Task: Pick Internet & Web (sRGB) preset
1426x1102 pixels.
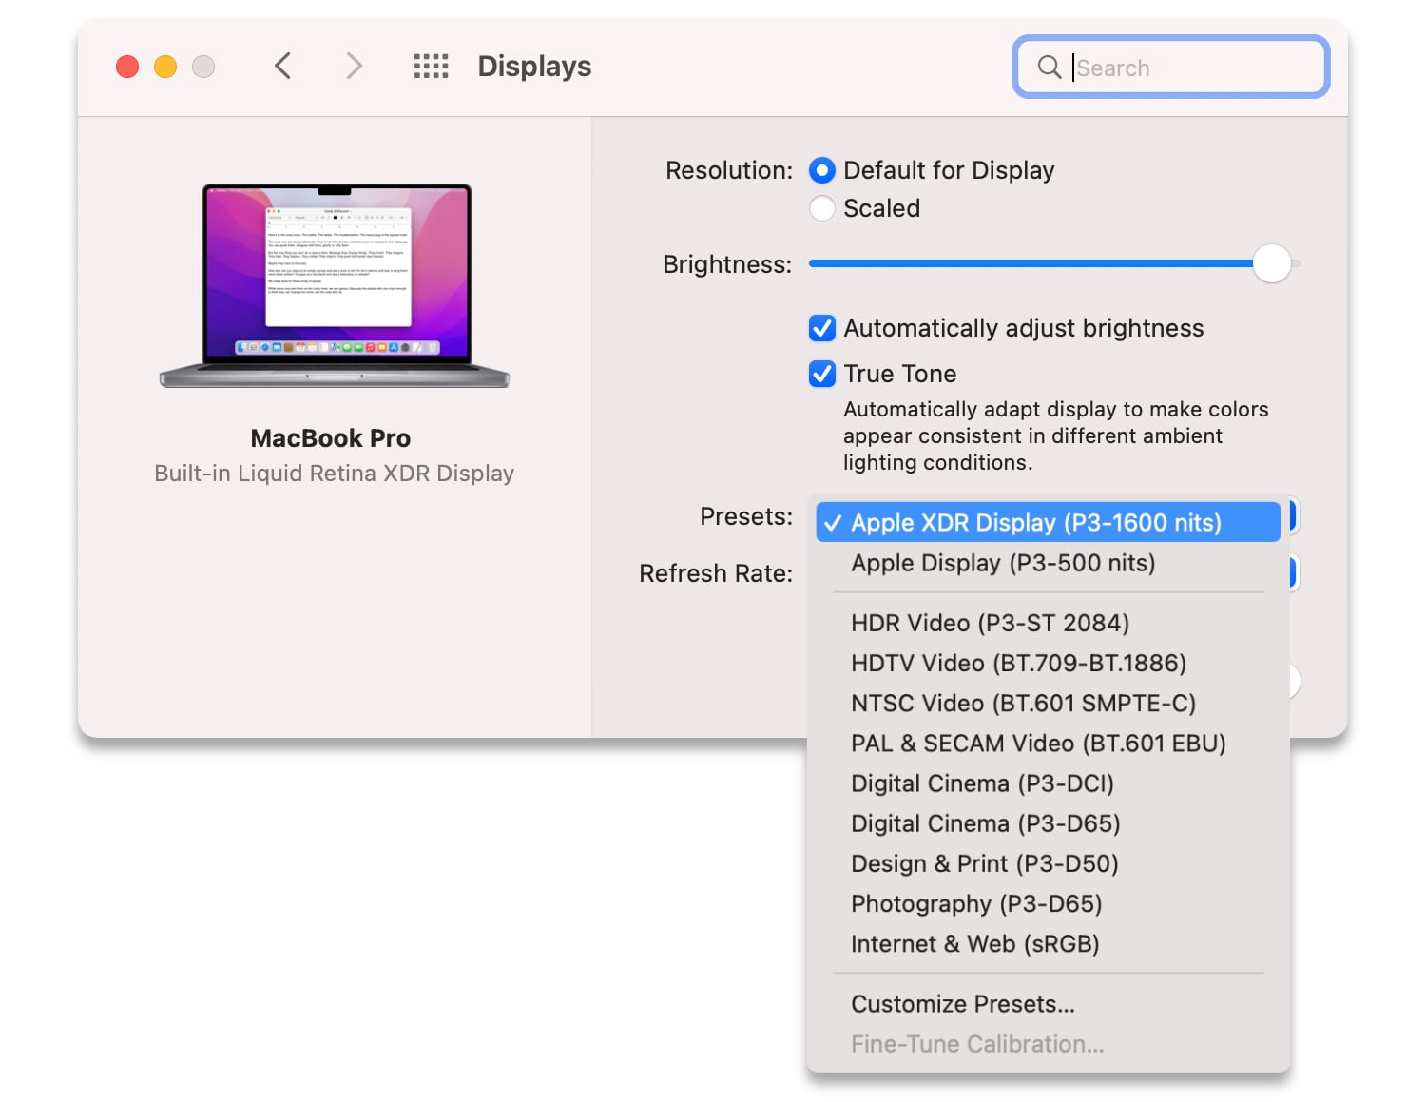Action: coord(1048,943)
